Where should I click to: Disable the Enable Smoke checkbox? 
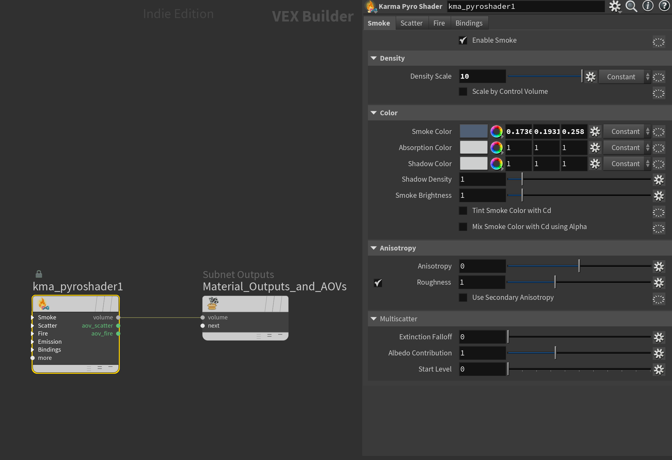coord(463,40)
